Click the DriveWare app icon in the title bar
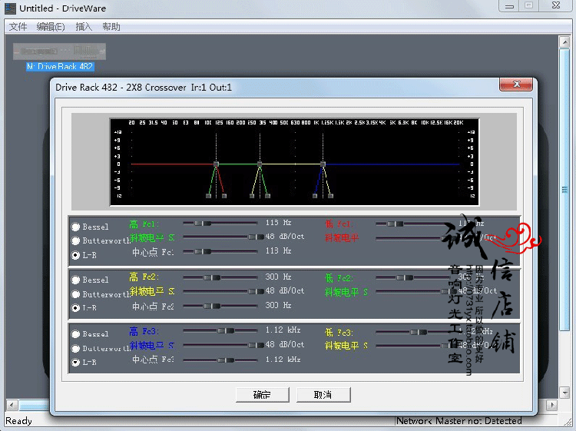 pos(10,8)
